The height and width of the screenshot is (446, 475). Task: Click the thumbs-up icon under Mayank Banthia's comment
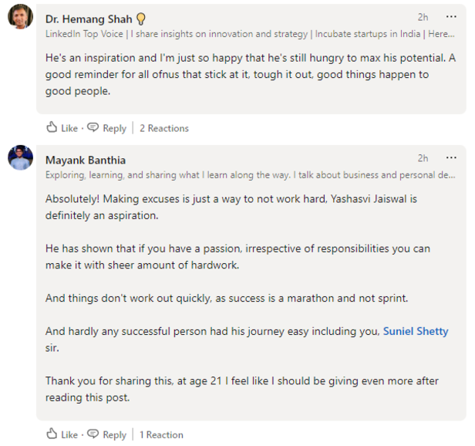point(52,434)
